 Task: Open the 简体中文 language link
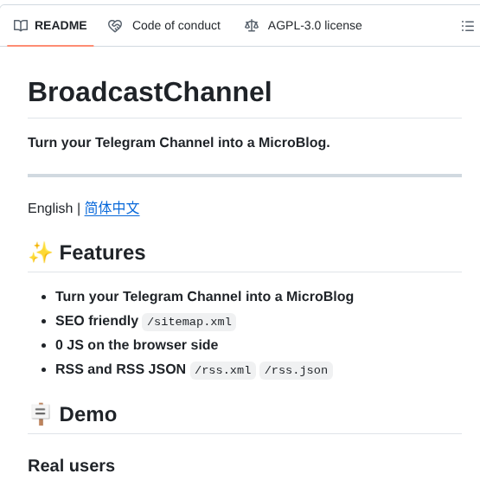point(112,208)
